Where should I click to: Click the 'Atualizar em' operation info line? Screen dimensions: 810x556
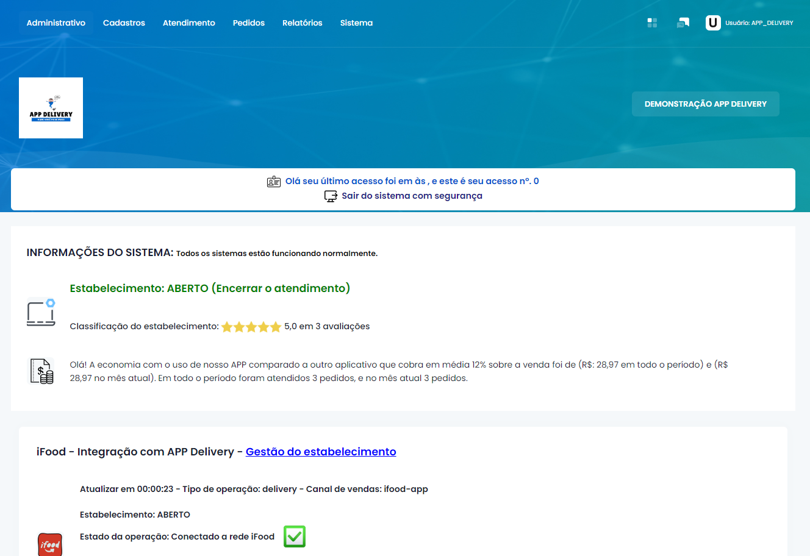click(254, 489)
